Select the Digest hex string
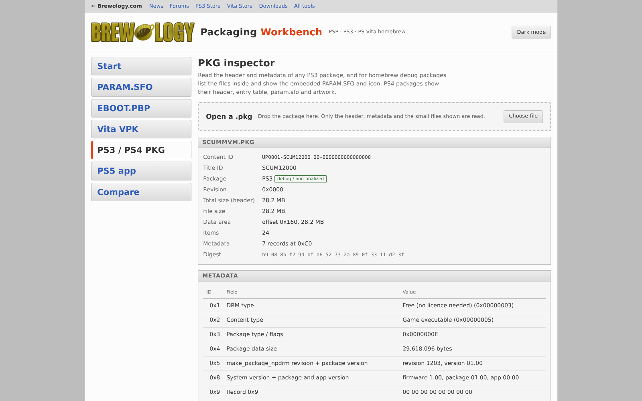Image resolution: width=642 pixels, height=401 pixels. coord(333,255)
